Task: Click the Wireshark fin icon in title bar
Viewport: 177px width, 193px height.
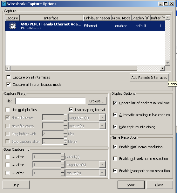Action: (x=4, y=4)
